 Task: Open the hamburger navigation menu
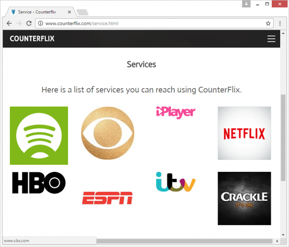[x=271, y=39]
